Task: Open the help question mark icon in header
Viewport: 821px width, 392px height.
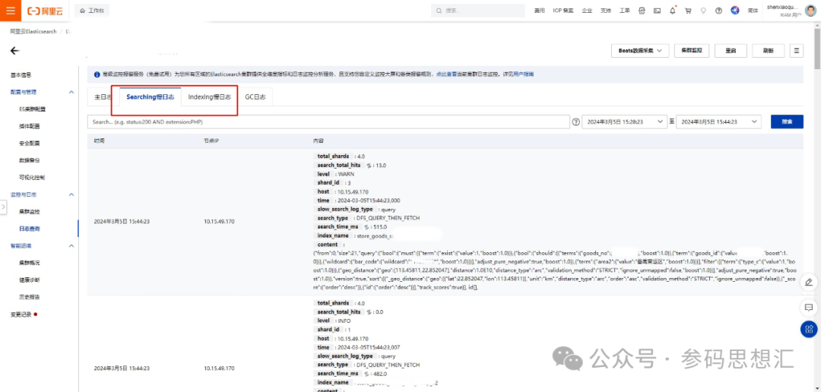Action: [x=718, y=11]
